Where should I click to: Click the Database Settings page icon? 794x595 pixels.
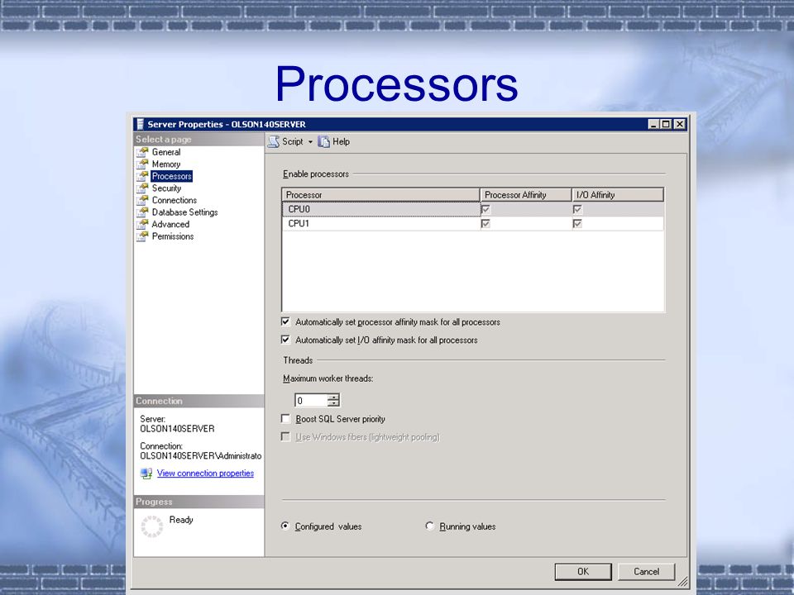tap(142, 212)
